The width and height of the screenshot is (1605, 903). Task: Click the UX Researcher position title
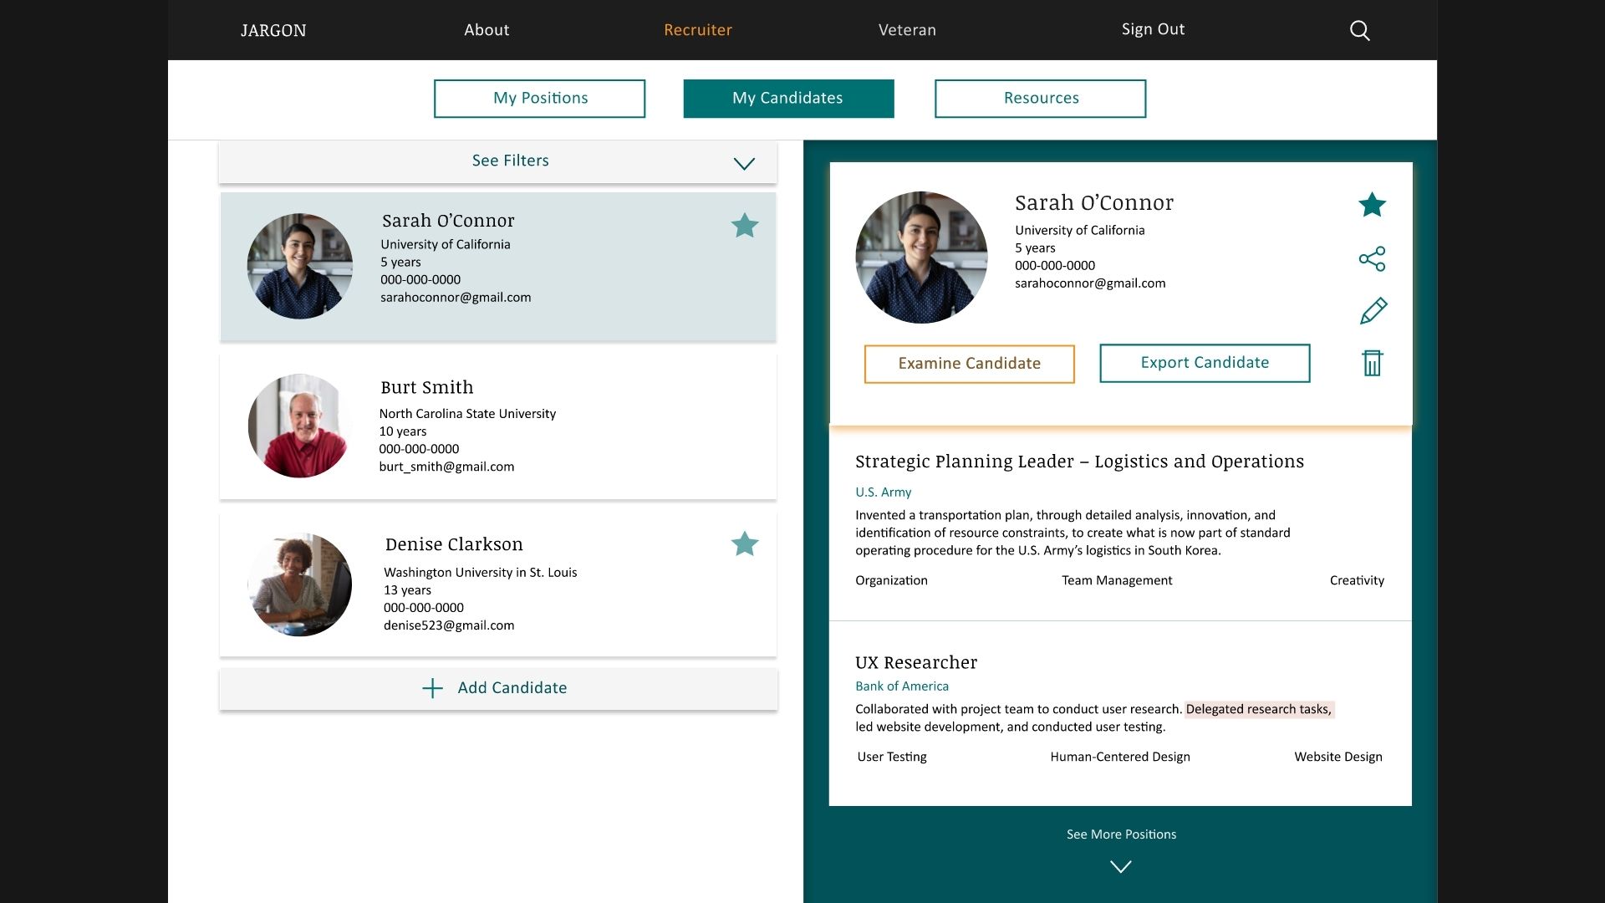915,662
